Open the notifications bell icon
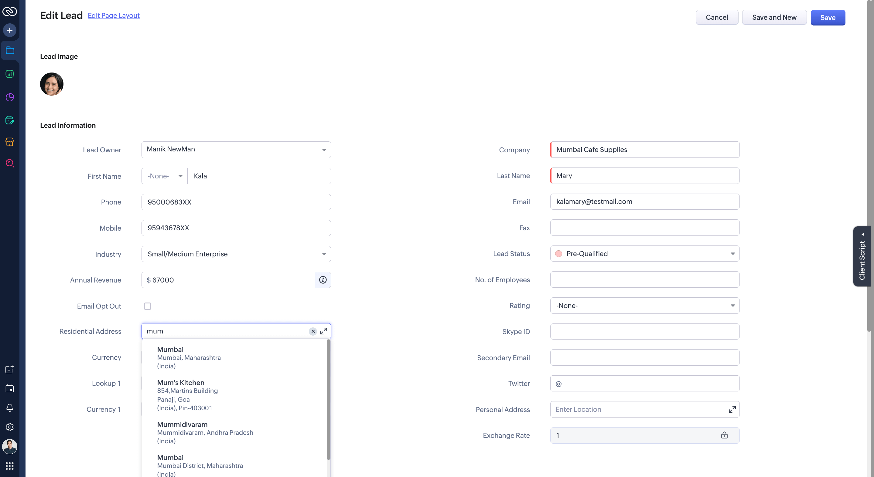 tap(10, 408)
